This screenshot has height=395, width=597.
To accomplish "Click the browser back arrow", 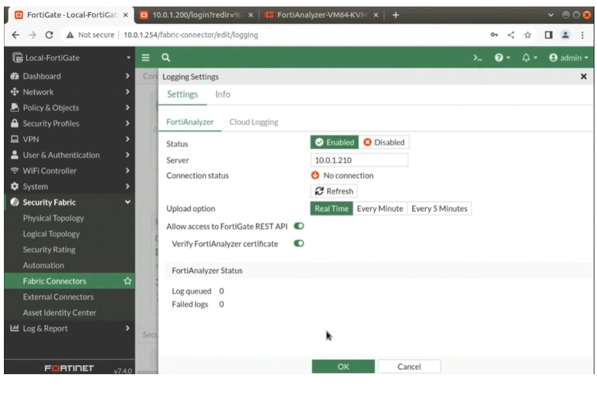I will point(16,35).
